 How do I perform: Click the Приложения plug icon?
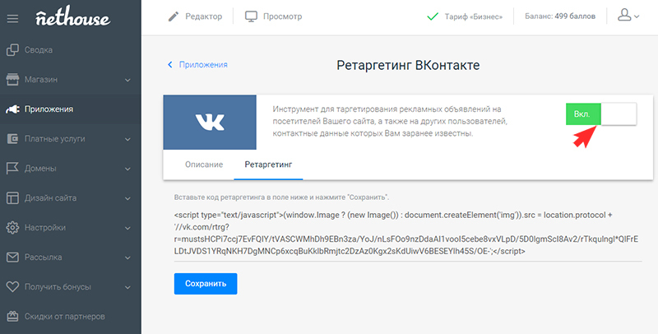pyautogui.click(x=12, y=109)
